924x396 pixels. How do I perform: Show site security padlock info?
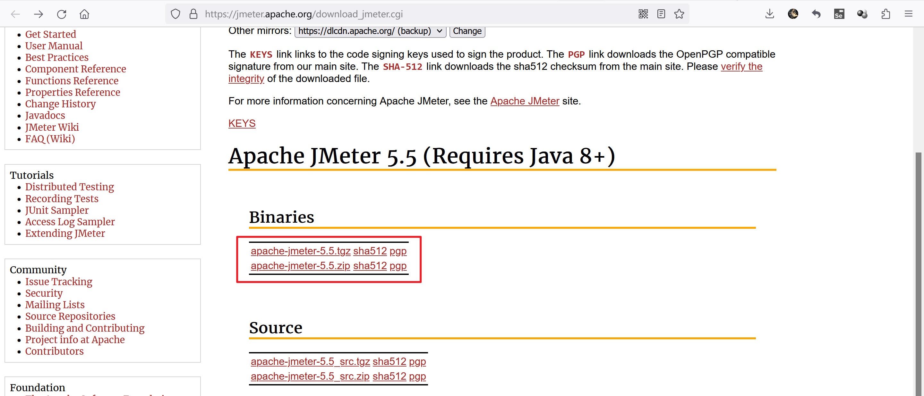tap(193, 14)
